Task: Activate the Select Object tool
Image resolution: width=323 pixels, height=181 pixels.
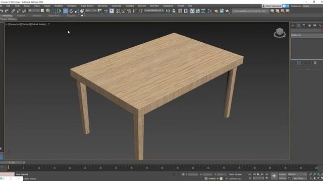Action: coord(42,11)
